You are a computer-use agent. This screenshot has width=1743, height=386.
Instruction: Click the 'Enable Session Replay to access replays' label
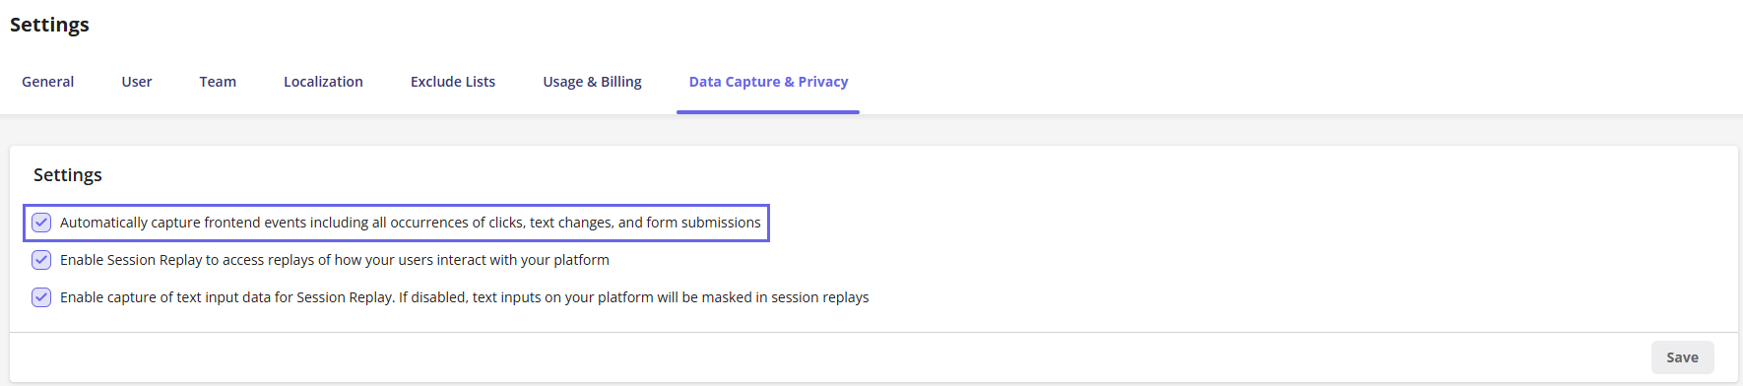click(x=335, y=260)
